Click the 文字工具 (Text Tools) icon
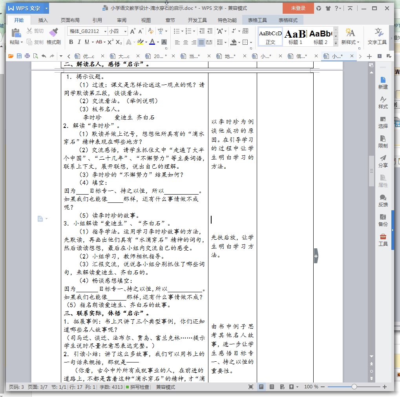 click(x=378, y=35)
